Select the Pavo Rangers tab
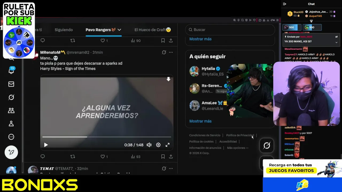 [x=101, y=30]
